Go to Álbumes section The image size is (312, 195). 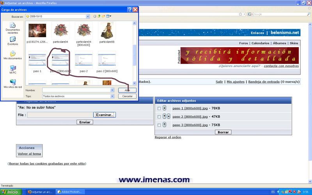279,43
